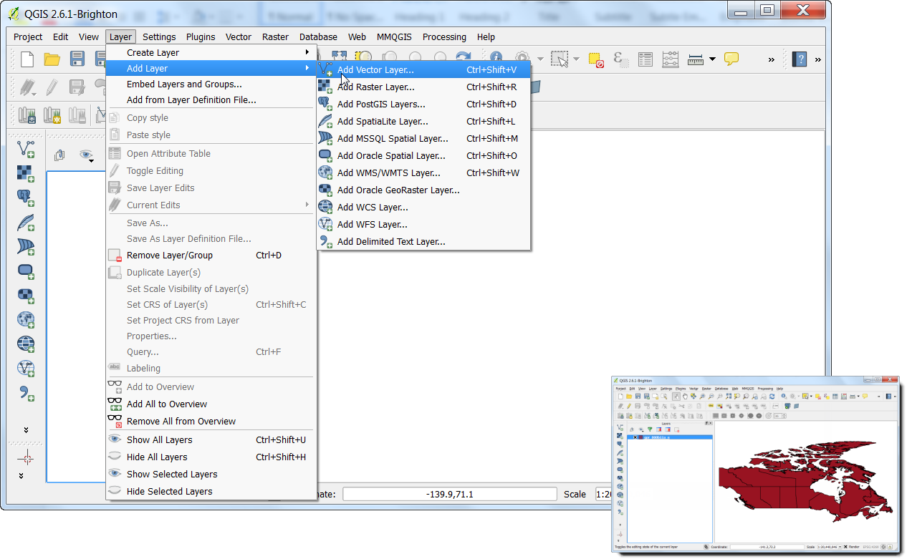The width and height of the screenshot is (912, 559).
Task: Select Hide Selected Layers menu entry
Action: point(169,491)
